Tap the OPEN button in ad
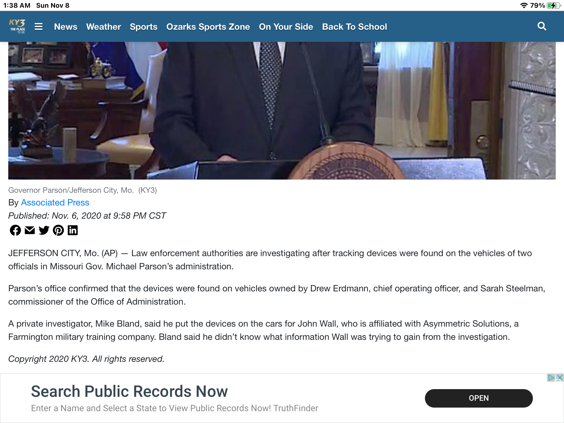 click(x=479, y=398)
